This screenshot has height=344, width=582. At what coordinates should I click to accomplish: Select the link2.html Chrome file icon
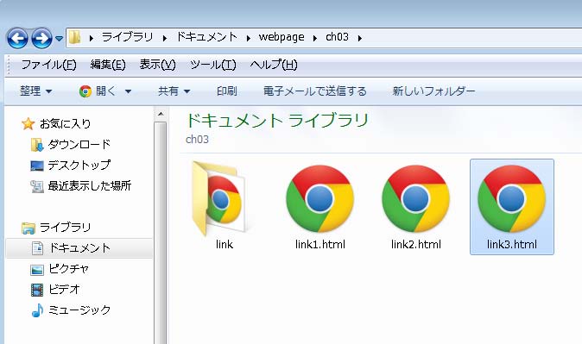[415, 198]
